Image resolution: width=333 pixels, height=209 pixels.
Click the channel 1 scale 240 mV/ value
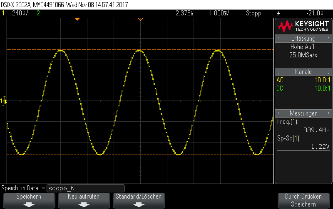click(20, 13)
